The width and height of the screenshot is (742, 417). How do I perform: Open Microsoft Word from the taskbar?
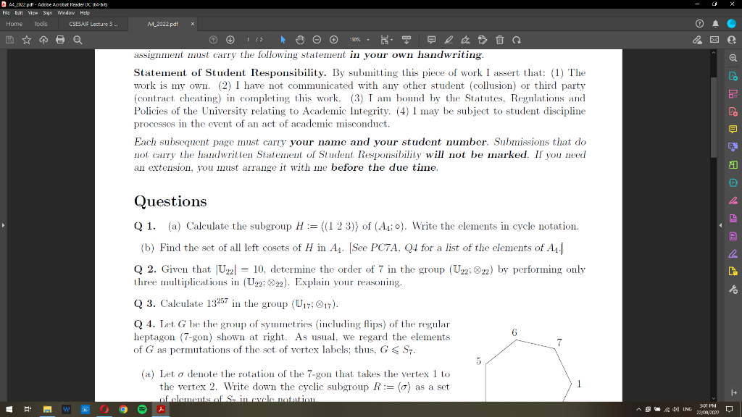(65, 409)
